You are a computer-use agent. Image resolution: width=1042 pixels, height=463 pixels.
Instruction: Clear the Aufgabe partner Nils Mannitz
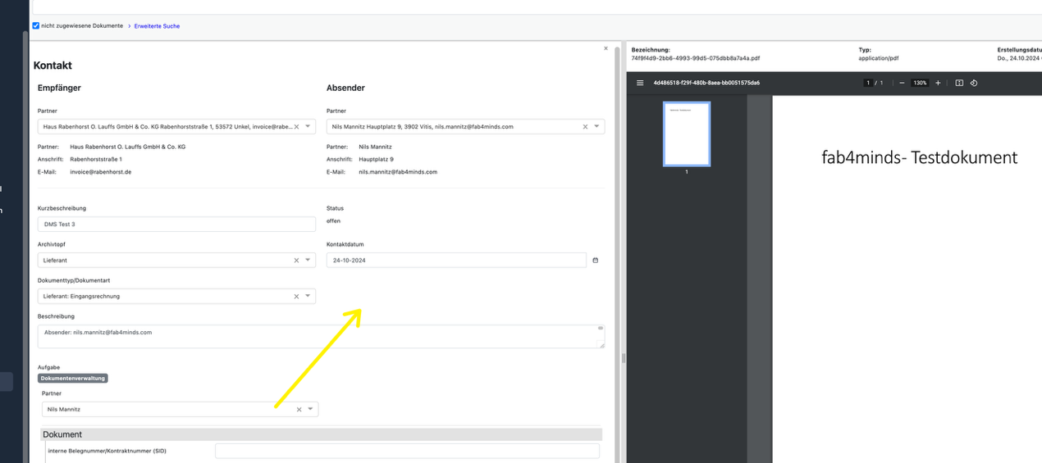[x=299, y=409]
